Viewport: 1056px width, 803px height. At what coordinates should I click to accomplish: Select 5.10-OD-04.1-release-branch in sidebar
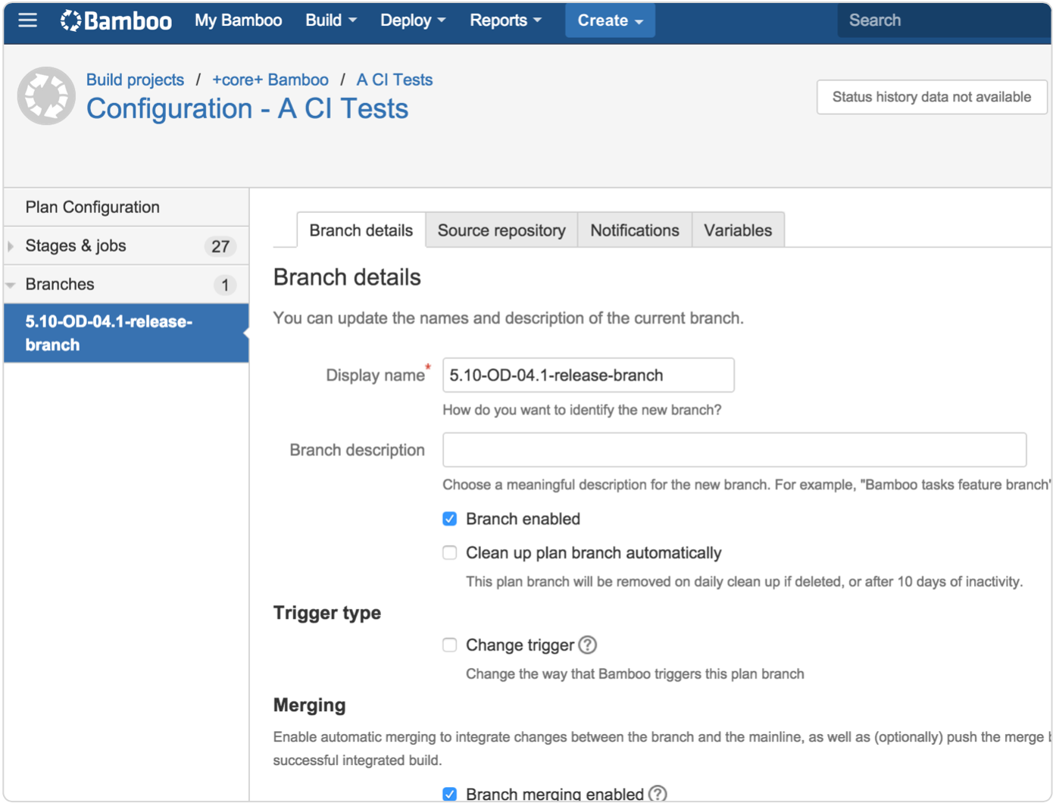[126, 333]
